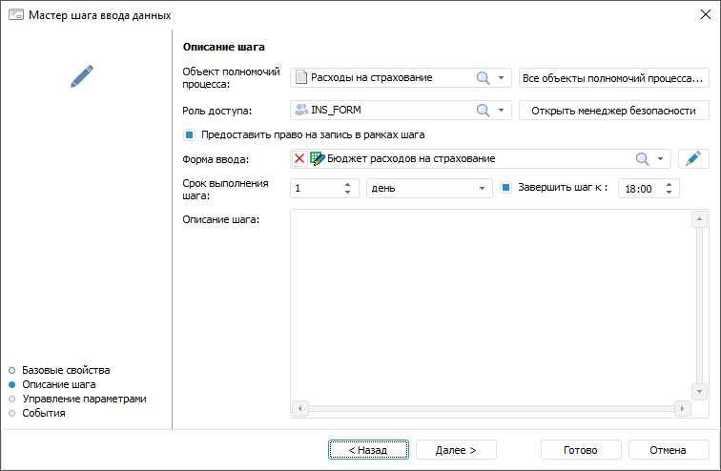Go to the Управление параметрами wizard step
This screenshot has height=471, width=721.
coord(84,399)
